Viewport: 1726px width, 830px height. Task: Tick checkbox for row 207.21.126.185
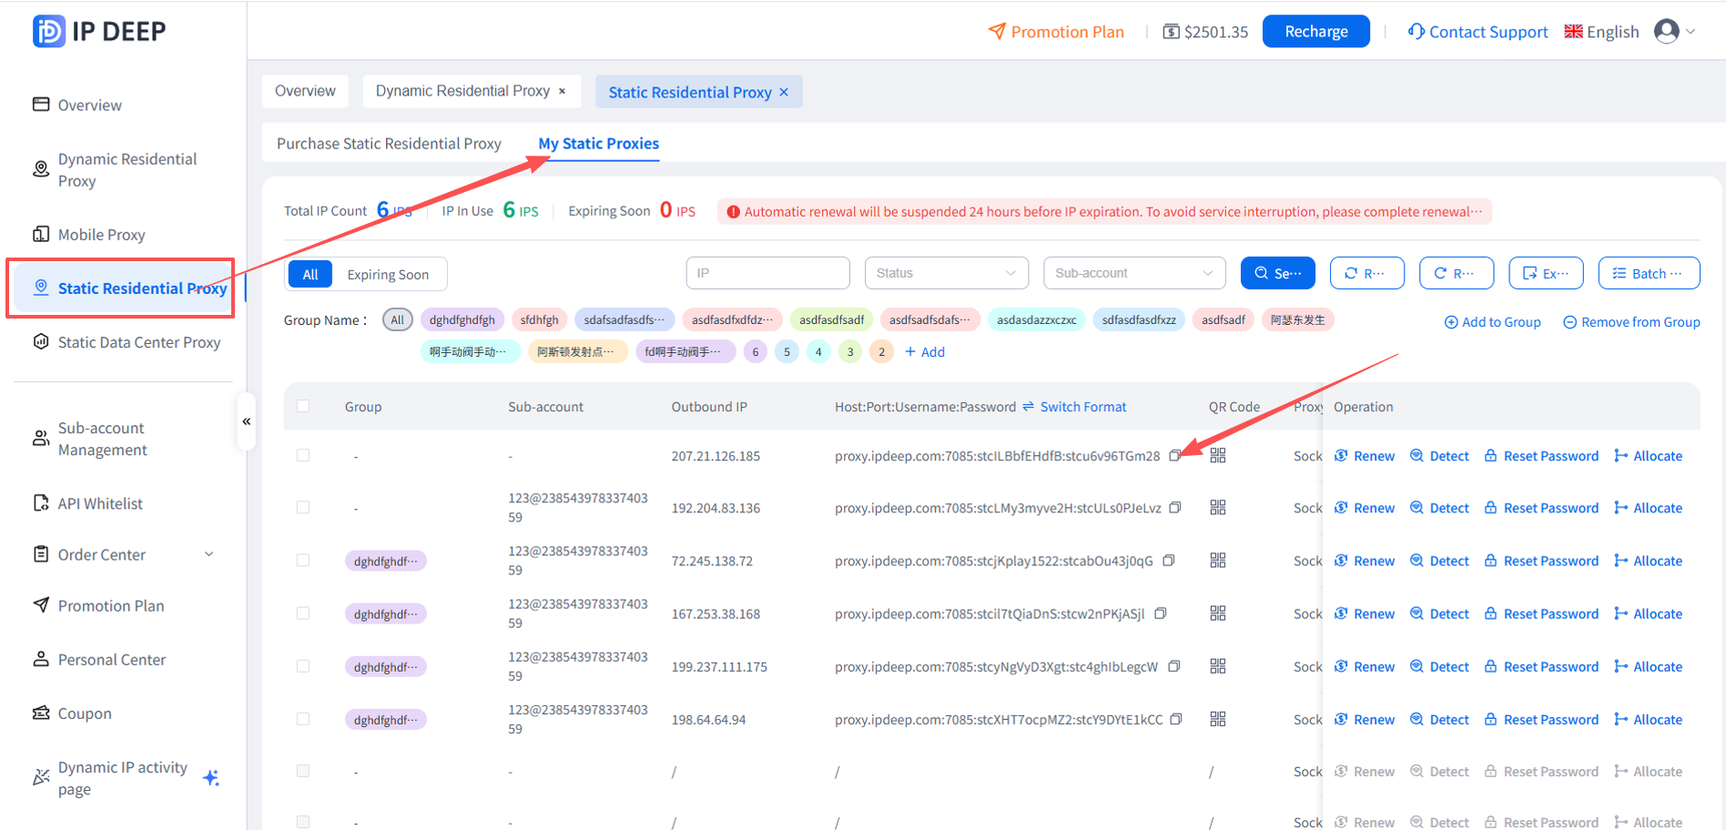coord(303,455)
